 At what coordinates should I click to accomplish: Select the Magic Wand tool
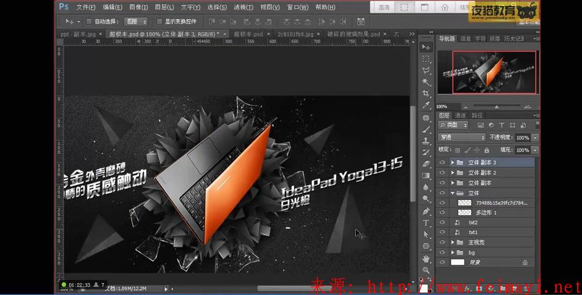pos(426,81)
